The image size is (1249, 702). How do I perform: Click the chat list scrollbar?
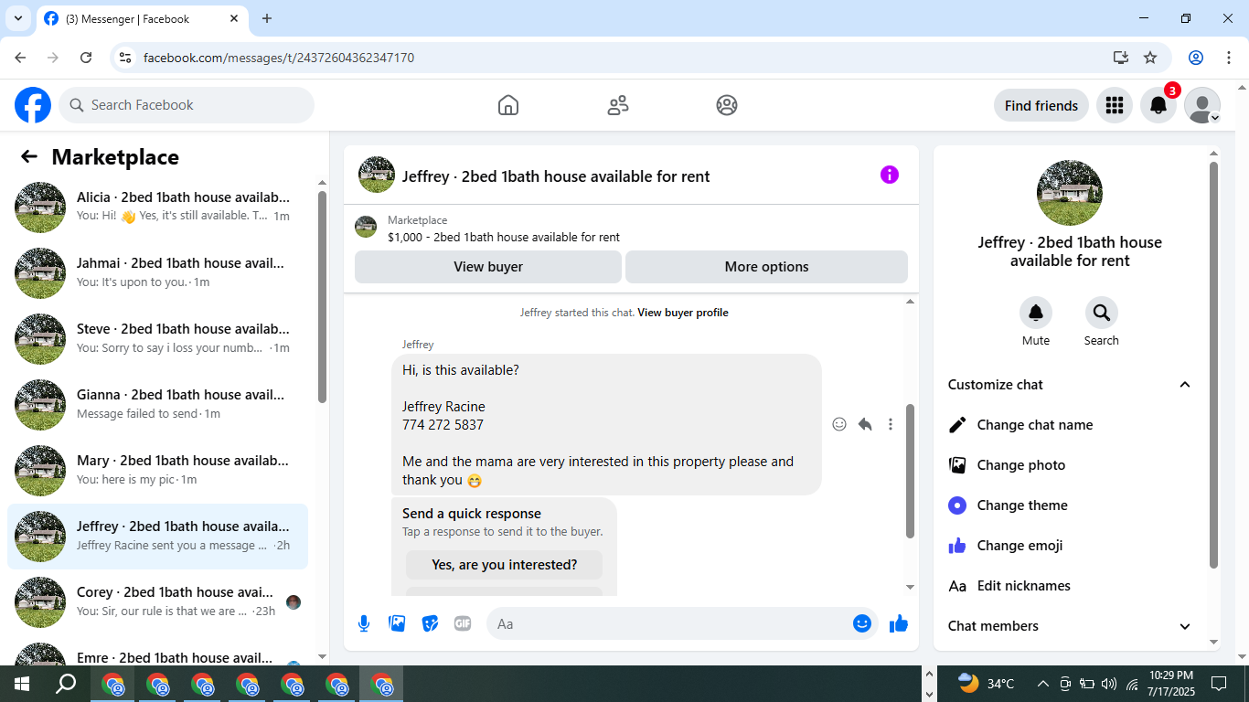click(322, 296)
